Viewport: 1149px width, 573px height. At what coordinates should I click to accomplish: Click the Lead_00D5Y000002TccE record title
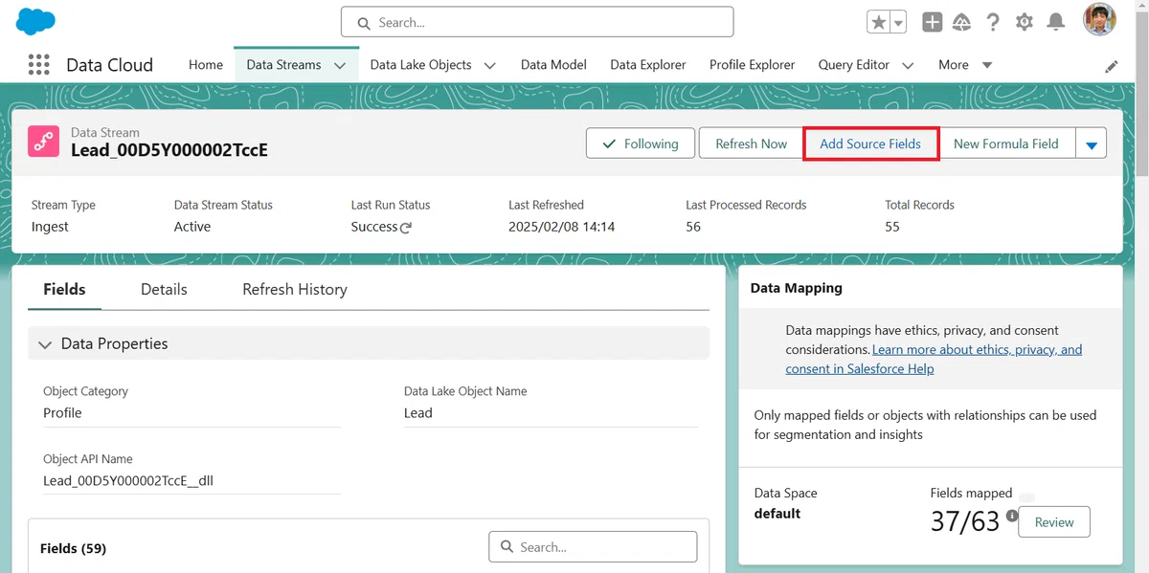(169, 150)
